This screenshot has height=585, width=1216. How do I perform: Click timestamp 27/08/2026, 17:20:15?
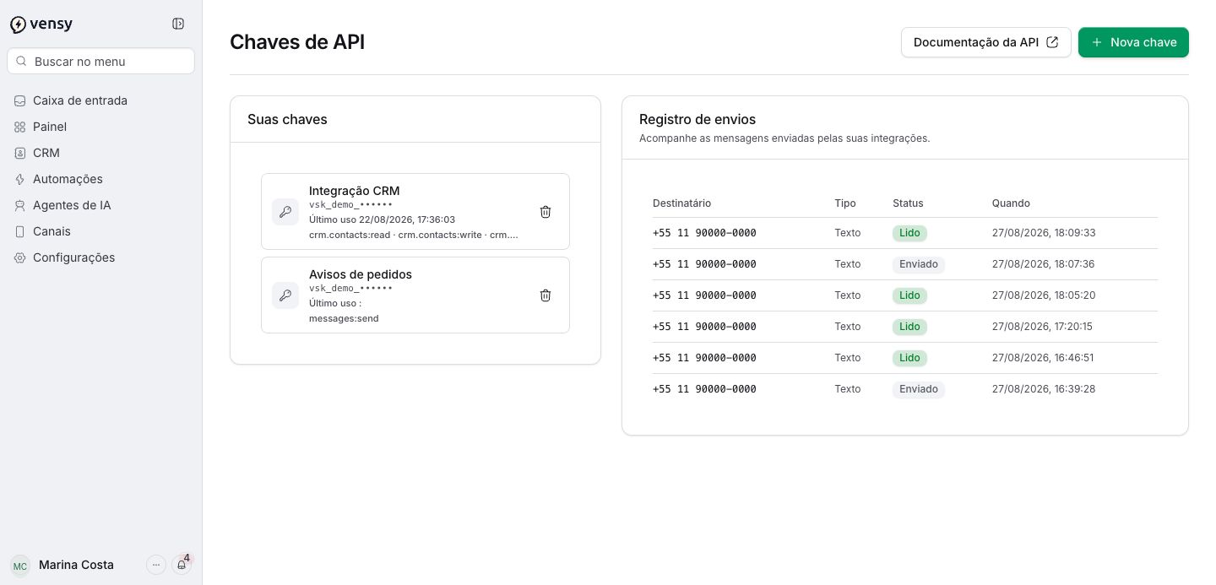(x=1042, y=327)
